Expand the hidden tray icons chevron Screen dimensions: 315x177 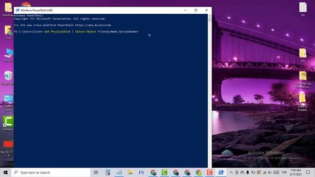(x=231, y=173)
